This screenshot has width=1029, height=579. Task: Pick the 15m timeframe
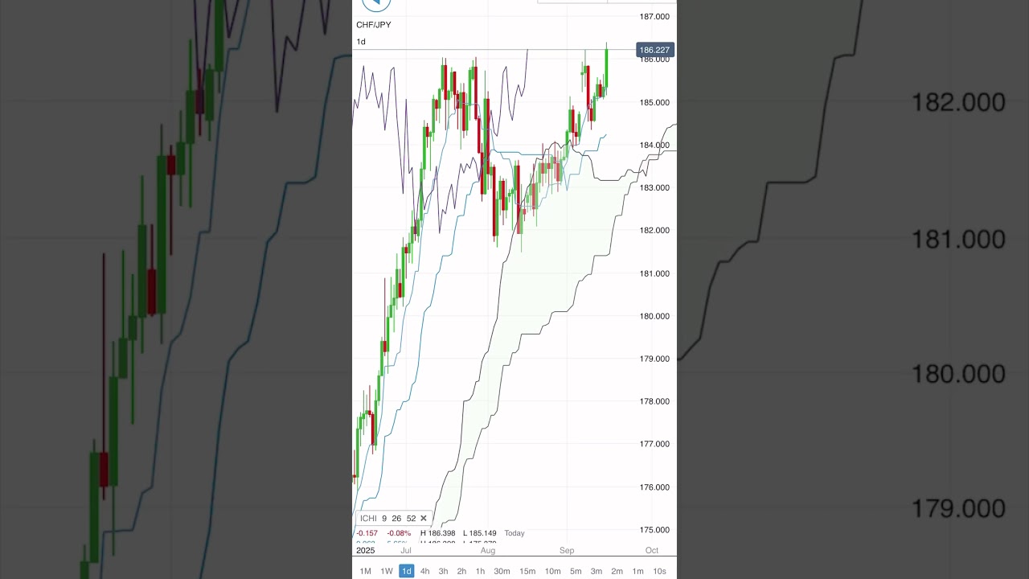coord(527,571)
